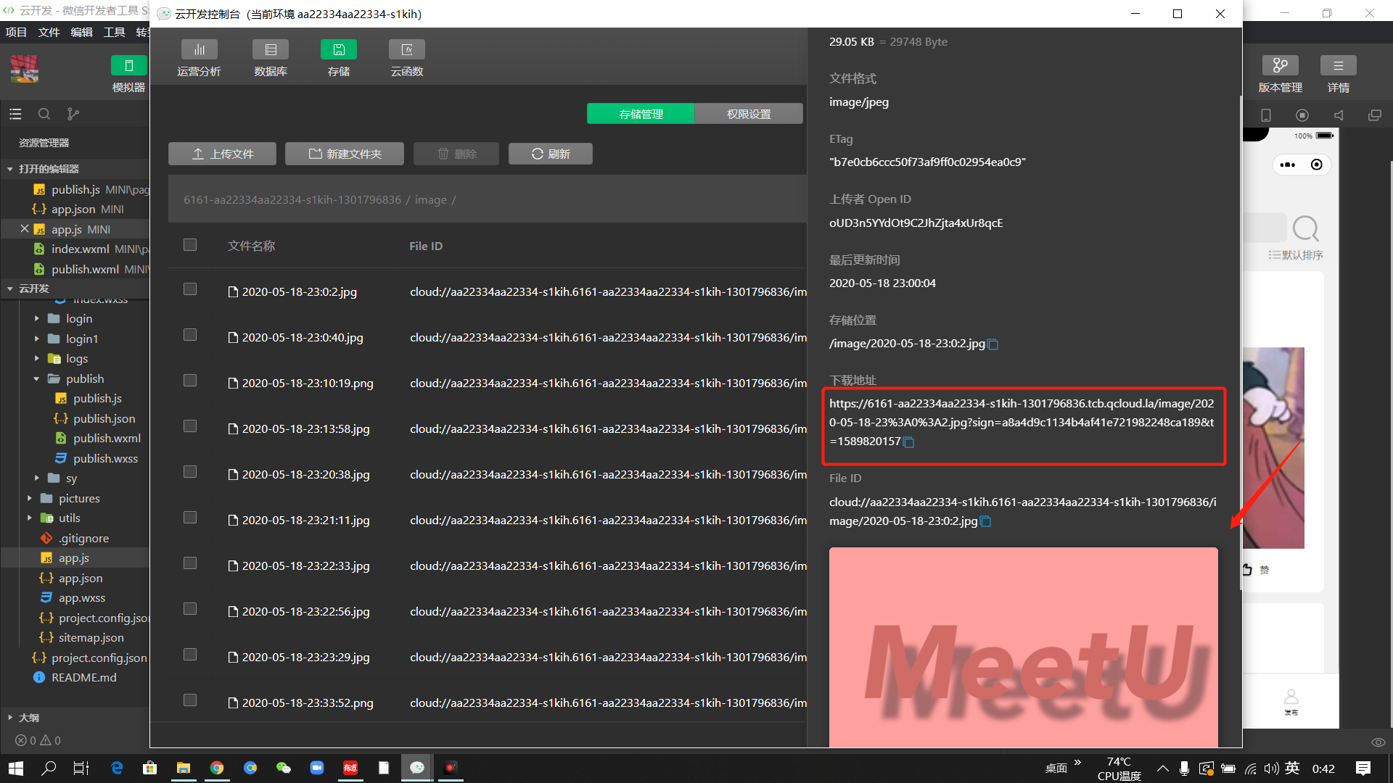
Task: Open the 运营分析 analytics icon
Action: [x=199, y=50]
